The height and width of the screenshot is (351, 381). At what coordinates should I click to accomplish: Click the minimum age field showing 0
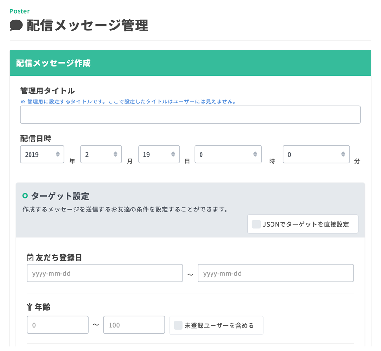click(58, 325)
